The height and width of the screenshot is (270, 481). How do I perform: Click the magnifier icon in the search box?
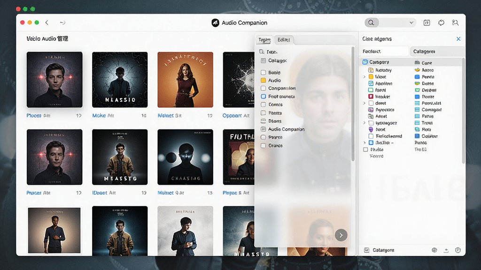coord(371,22)
